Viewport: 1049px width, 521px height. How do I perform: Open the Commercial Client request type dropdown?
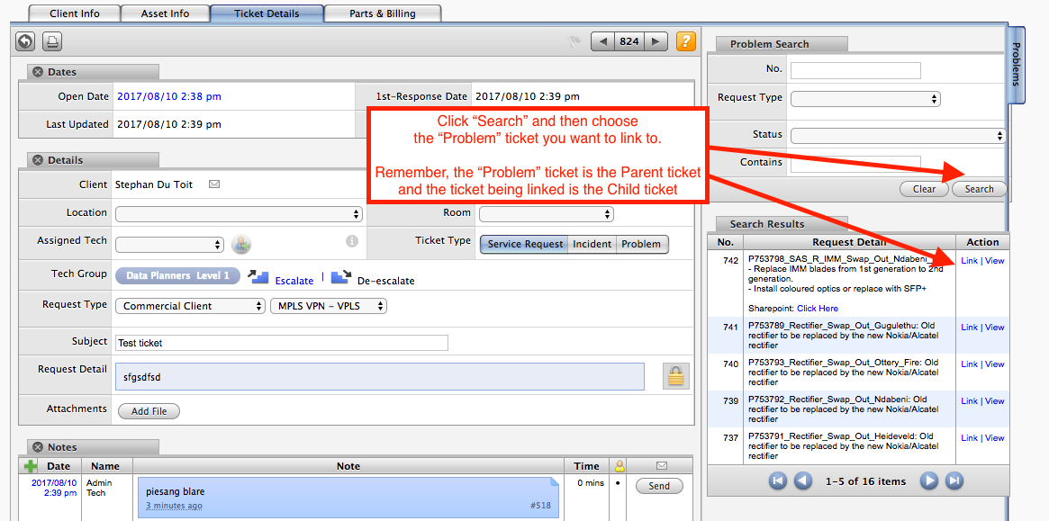point(190,306)
